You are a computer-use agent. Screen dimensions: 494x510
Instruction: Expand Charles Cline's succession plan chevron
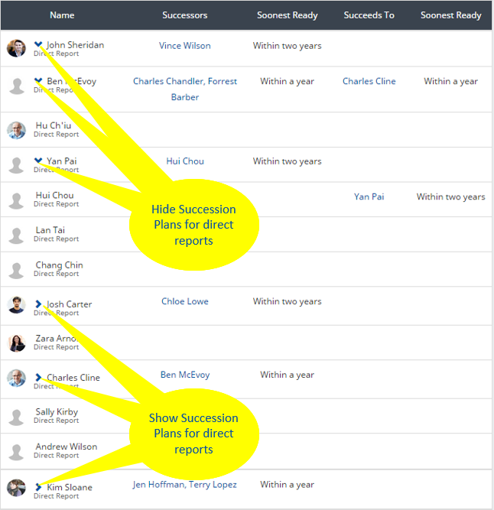(38, 377)
